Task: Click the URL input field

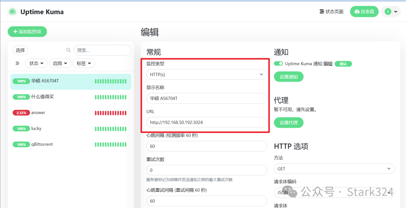Action: tap(207, 122)
